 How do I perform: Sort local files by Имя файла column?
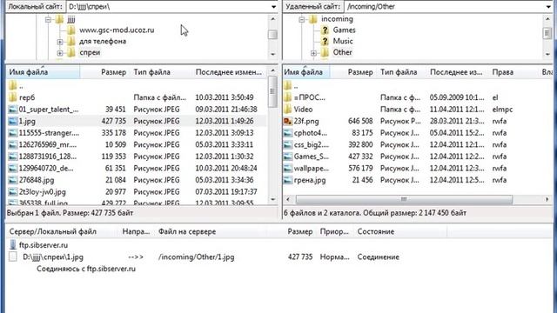point(43,72)
